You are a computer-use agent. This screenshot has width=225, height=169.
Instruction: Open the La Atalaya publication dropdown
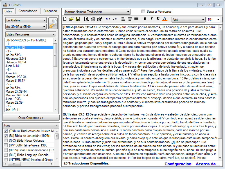point(26,20)
